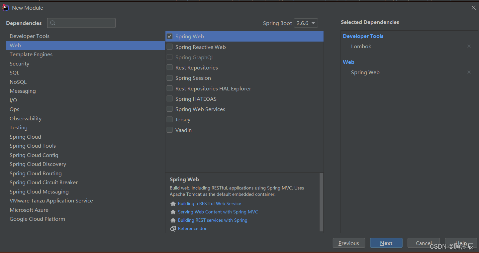
Task: Open the NoSQL category
Action: pos(85,82)
